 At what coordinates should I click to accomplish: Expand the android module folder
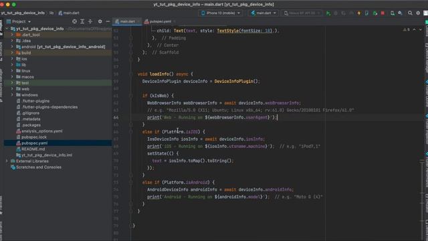tap(12, 47)
